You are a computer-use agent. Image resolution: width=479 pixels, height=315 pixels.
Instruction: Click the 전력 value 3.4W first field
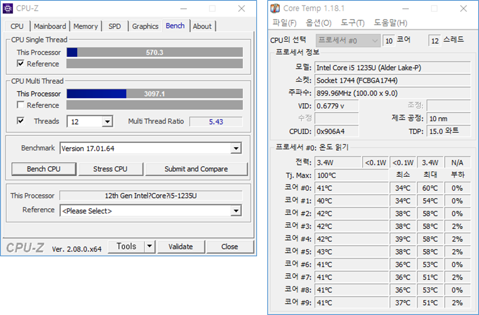pyautogui.click(x=338, y=163)
